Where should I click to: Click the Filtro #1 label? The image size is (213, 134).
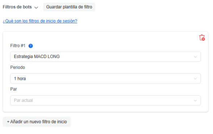(x=18, y=46)
